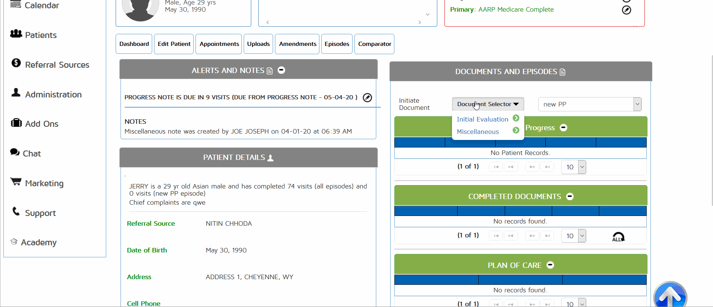Click the edit icon next to Primary insurance
The height and width of the screenshot is (307, 713).
(x=626, y=10)
